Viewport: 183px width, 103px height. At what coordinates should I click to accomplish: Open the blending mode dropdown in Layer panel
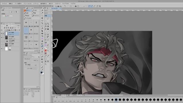(8, 25)
